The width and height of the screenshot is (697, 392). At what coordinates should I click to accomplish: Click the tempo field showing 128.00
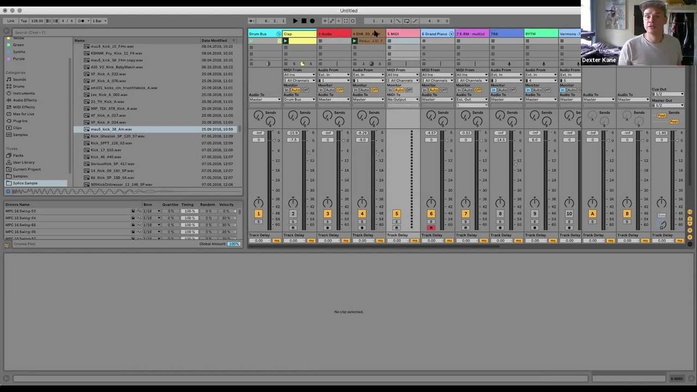(37, 21)
